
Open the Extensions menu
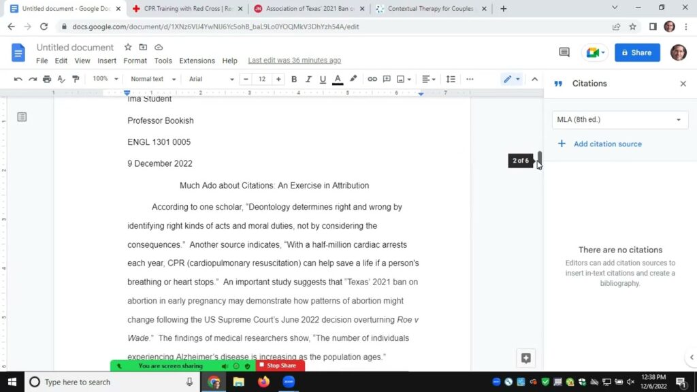pos(197,61)
